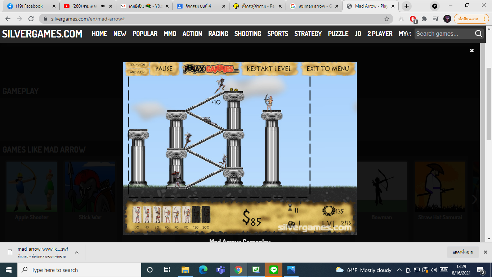Open the 2 PLAYER category

pyautogui.click(x=380, y=34)
